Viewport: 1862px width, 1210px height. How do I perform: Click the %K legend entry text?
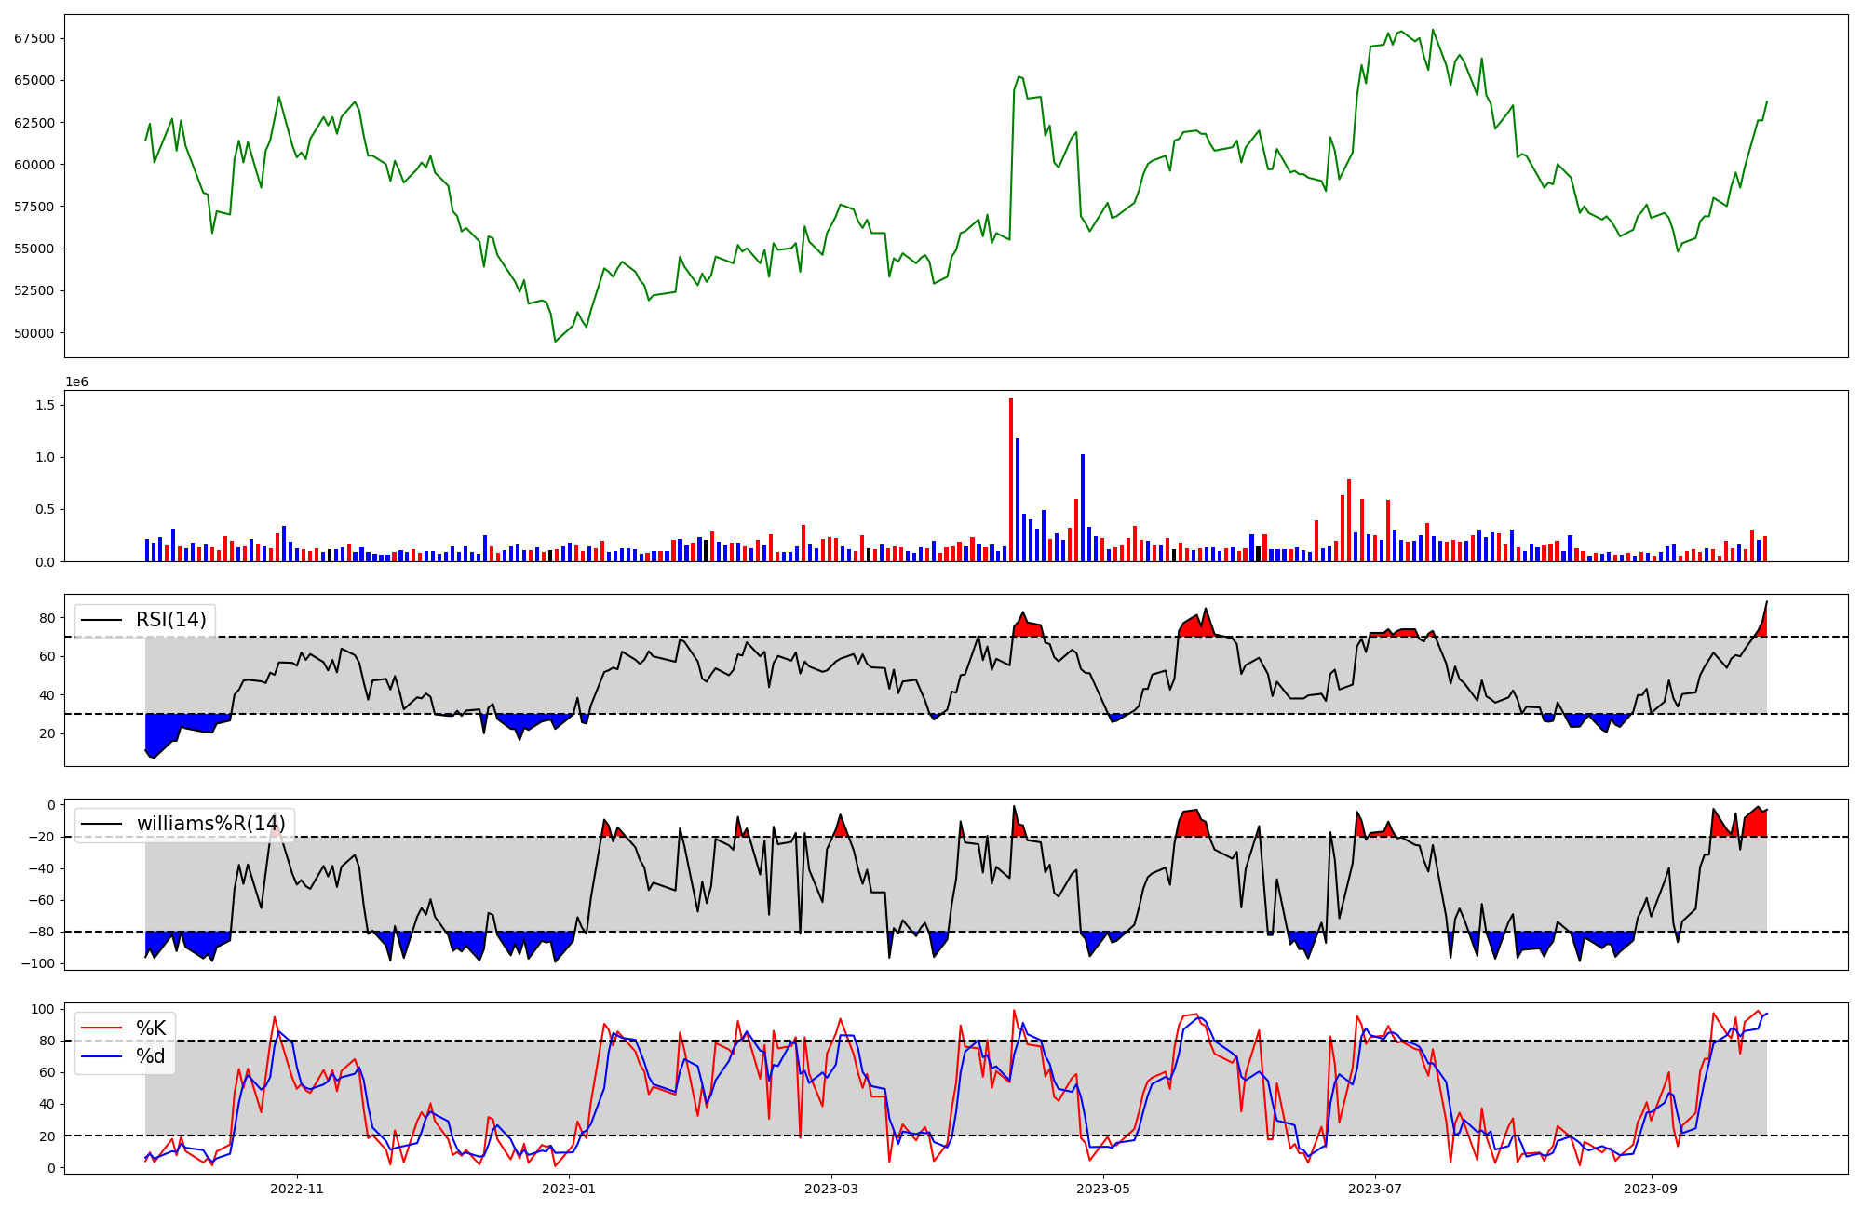(151, 1028)
